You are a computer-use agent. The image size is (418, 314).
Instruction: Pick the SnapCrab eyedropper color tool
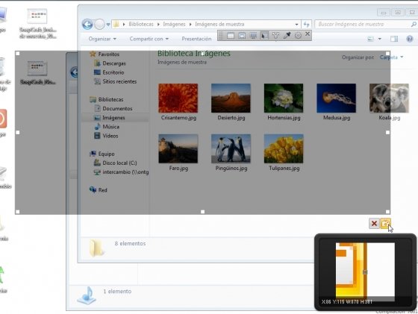pyautogui.click(x=287, y=35)
